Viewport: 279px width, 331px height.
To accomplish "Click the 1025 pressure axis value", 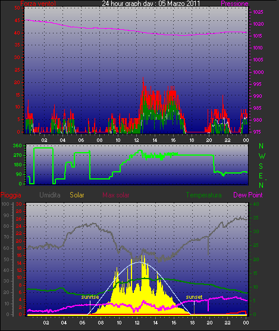I will [258, 12].
